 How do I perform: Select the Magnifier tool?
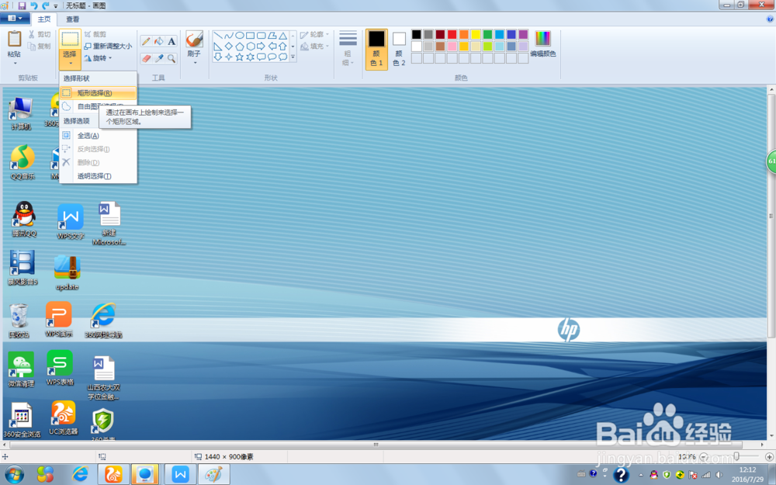pos(171,58)
